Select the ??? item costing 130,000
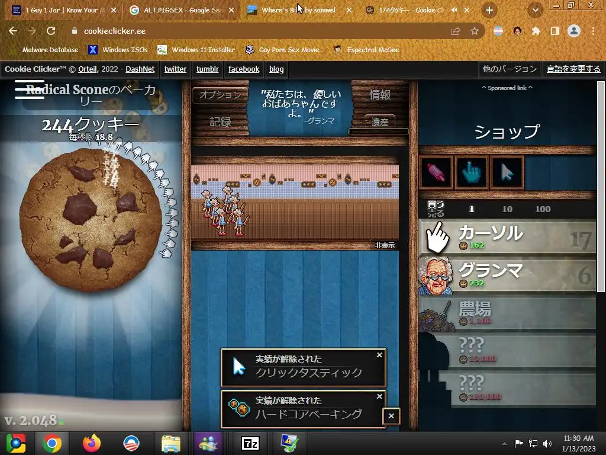The image size is (606, 455). coord(507,389)
